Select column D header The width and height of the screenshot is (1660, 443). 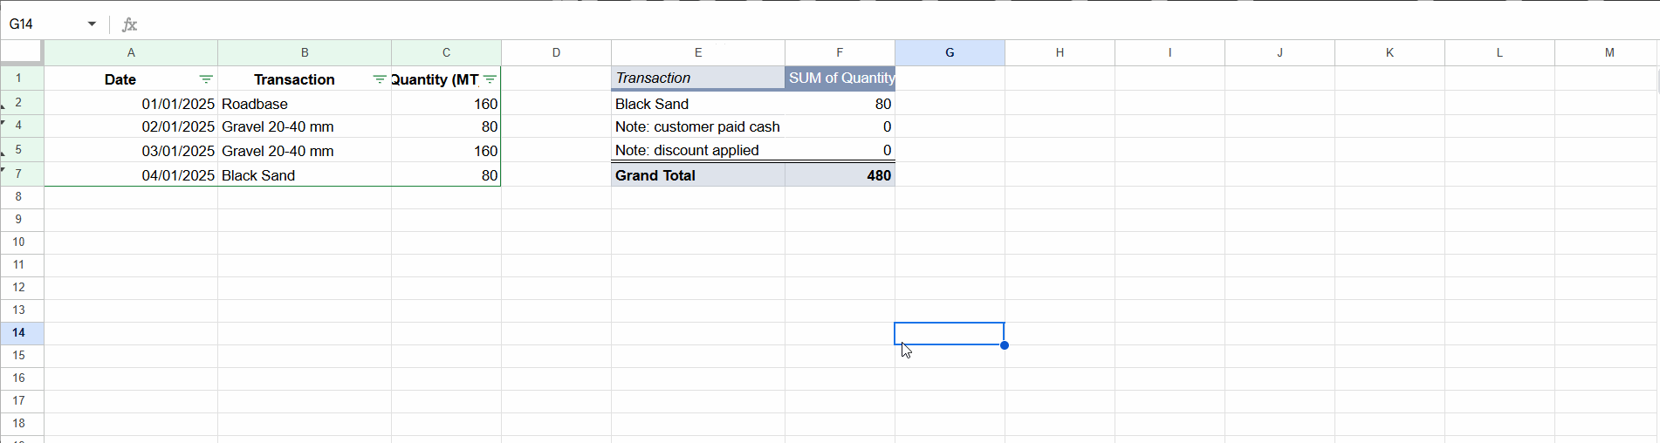point(556,52)
